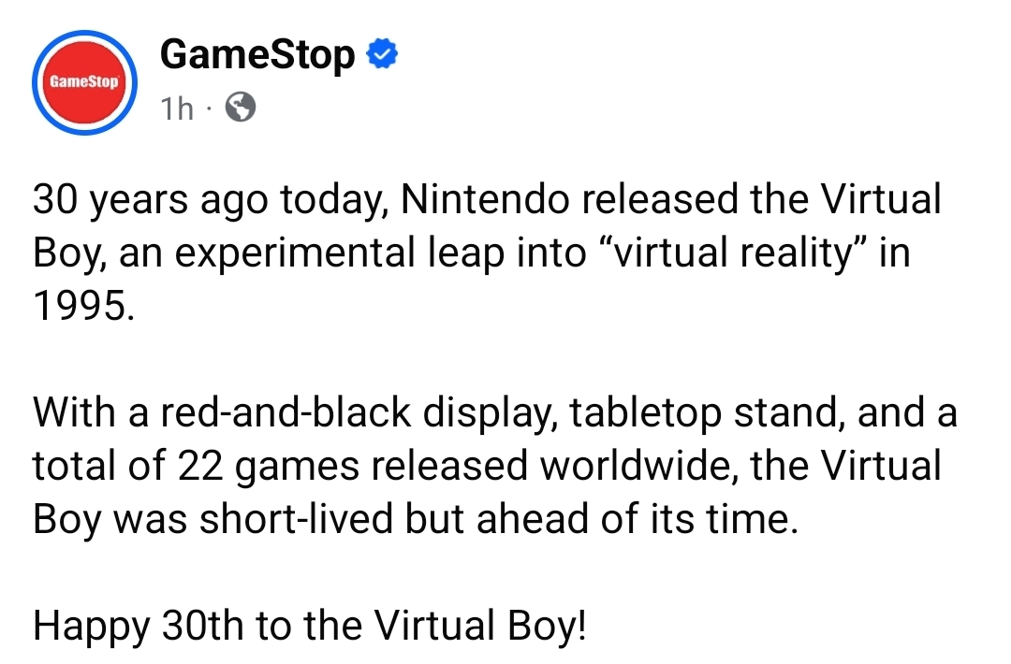1011x664 pixels.
Task: Click the "Happy 30th" greeting text
Action: (138, 627)
